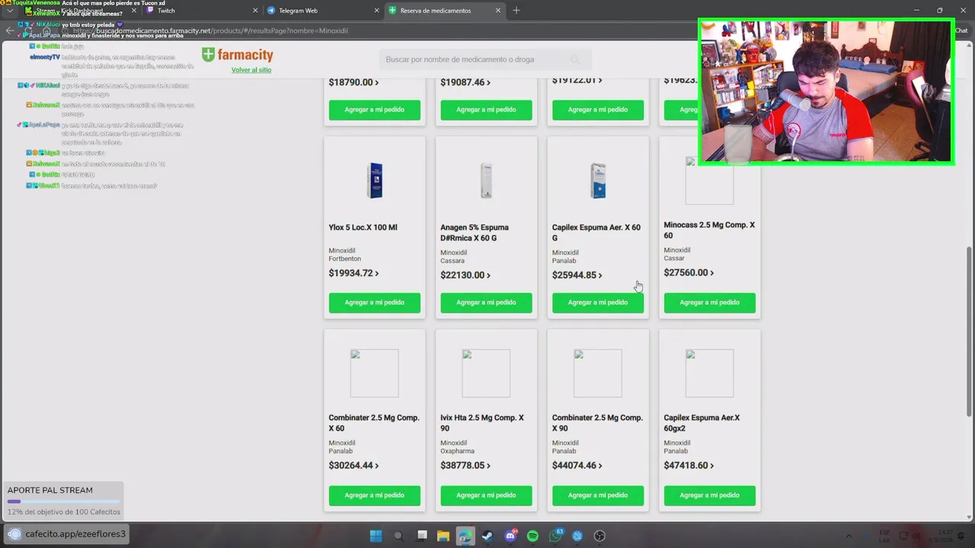Focus the medication name search field
Image resolution: width=975 pixels, height=548 pixels.
[x=484, y=59]
